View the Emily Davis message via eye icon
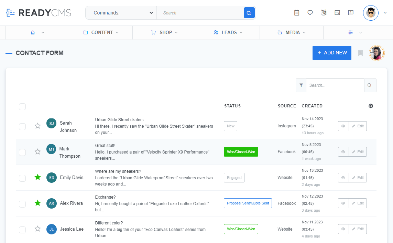The height and width of the screenshot is (243, 393). (343, 178)
